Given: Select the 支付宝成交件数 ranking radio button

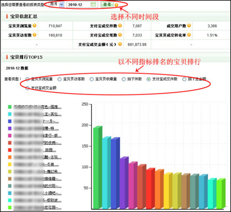Looking at the screenshot, I should [x=149, y=79].
